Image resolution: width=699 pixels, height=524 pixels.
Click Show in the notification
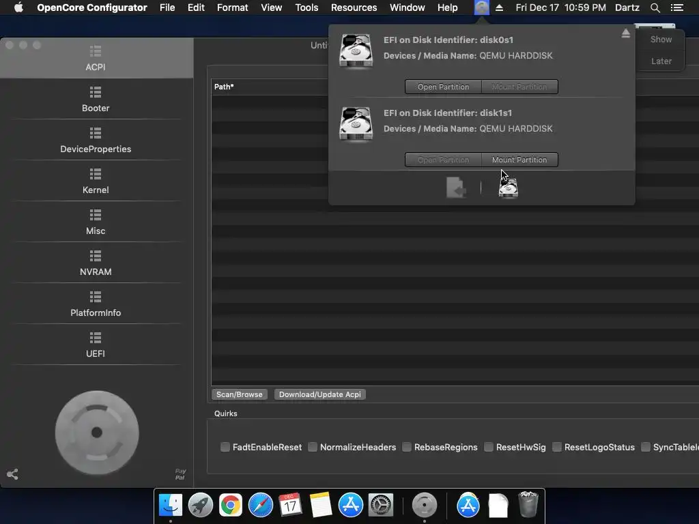point(661,39)
